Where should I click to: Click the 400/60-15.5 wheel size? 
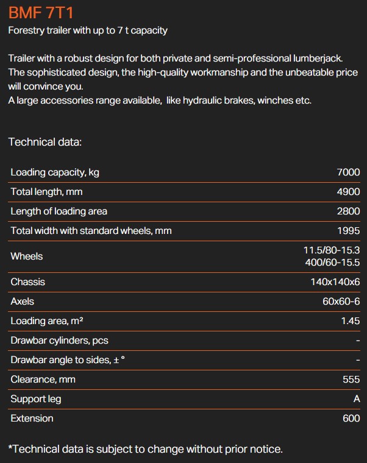coord(332,263)
